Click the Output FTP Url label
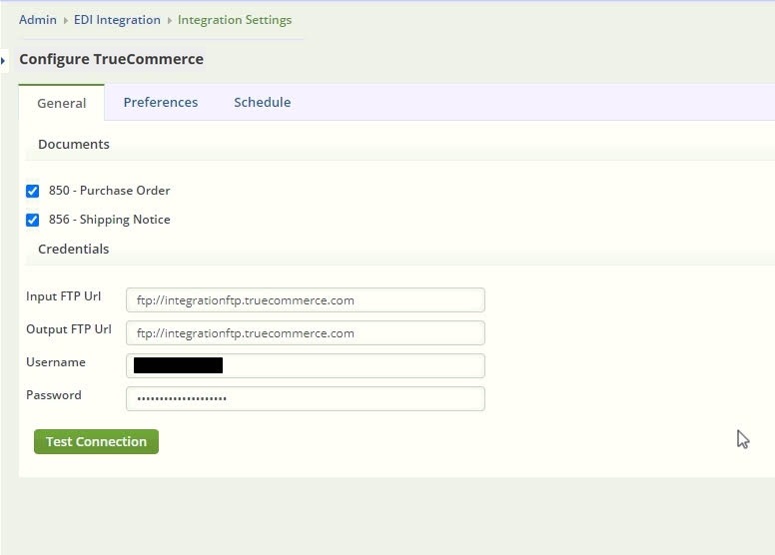 (x=69, y=329)
